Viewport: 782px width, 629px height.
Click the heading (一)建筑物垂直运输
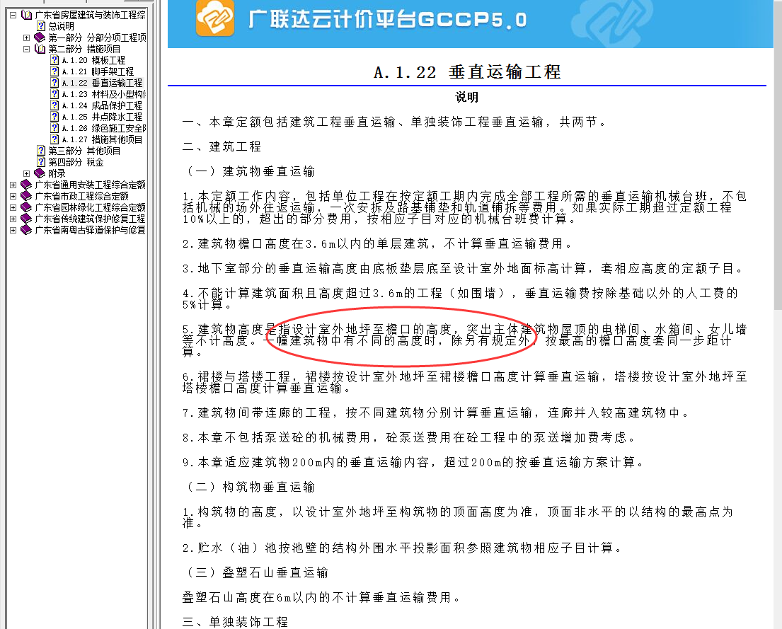(x=249, y=172)
